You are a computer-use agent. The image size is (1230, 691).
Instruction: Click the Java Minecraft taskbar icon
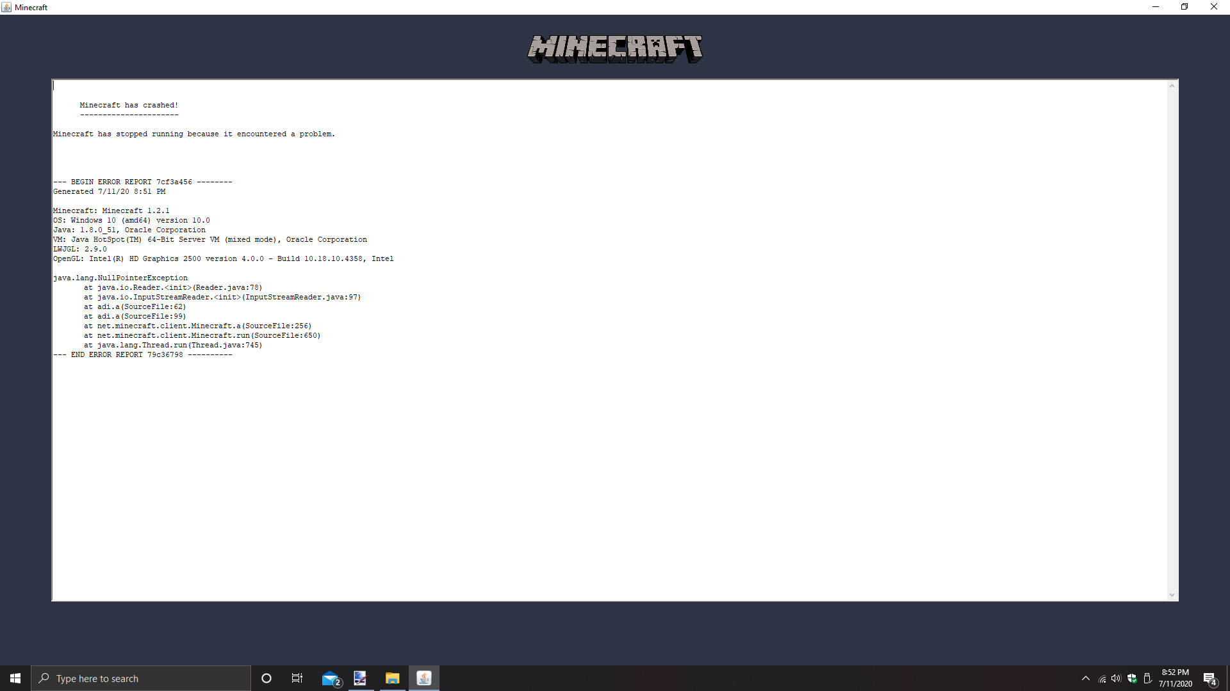423,678
